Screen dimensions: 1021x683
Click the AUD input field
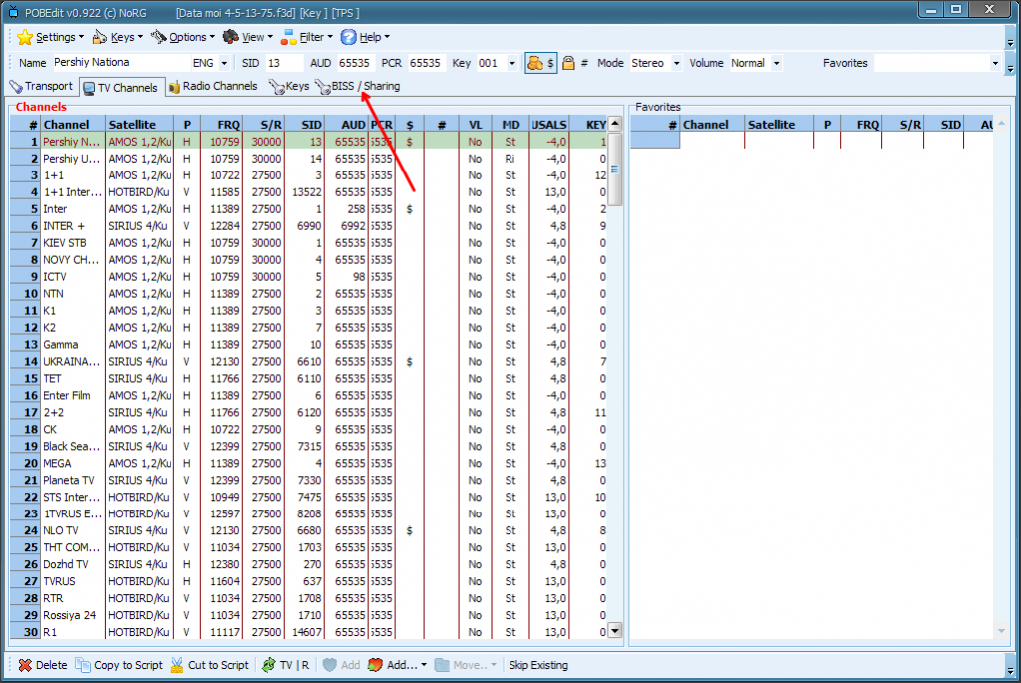point(355,63)
